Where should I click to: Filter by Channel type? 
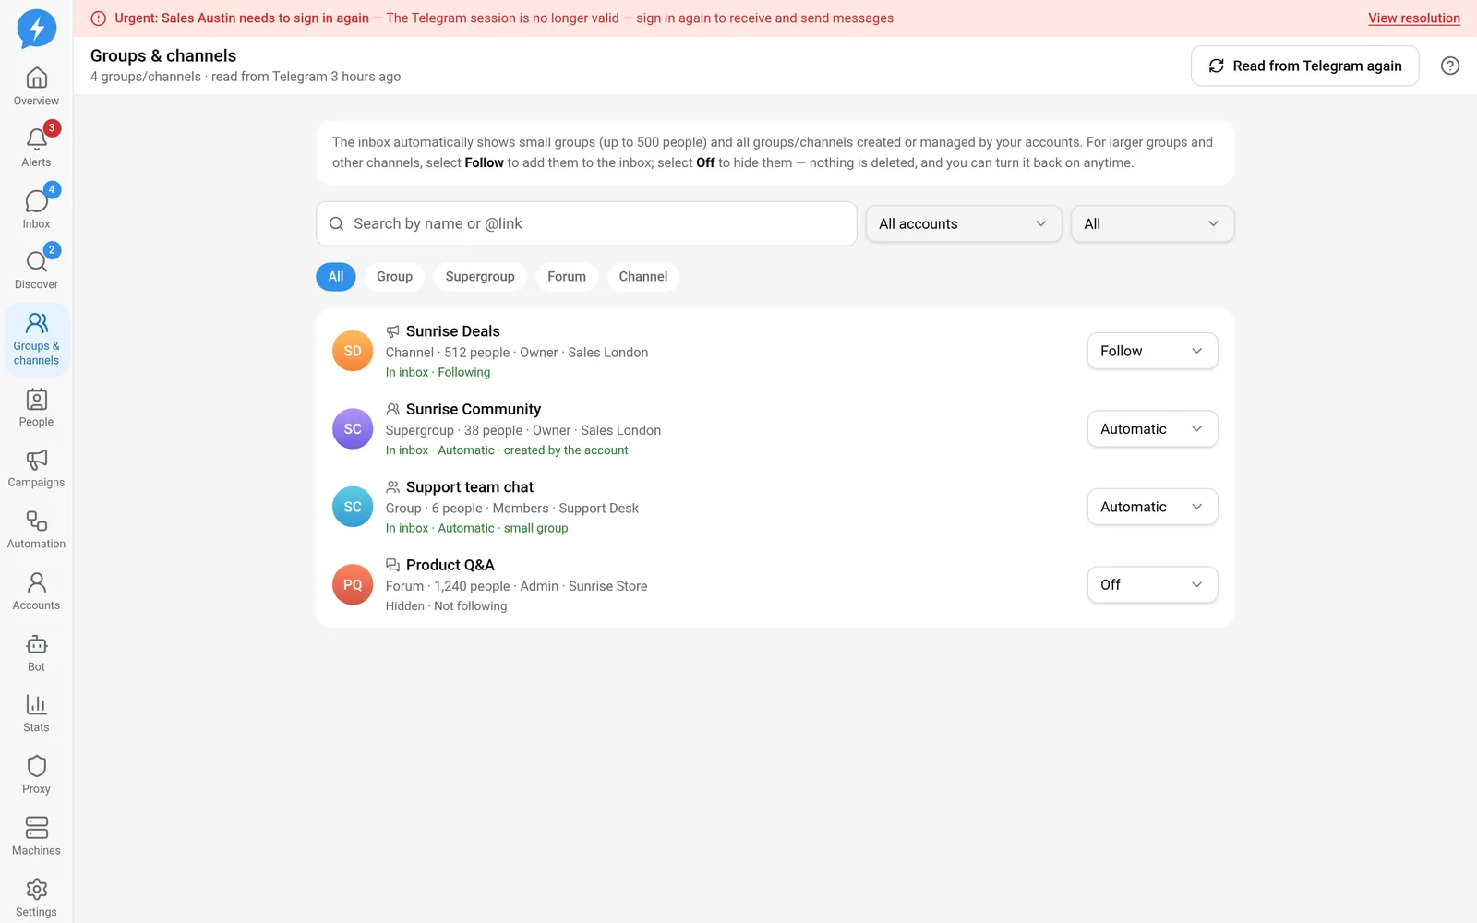(643, 277)
